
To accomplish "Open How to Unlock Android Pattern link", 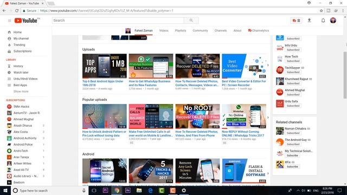I will click(104, 134).
